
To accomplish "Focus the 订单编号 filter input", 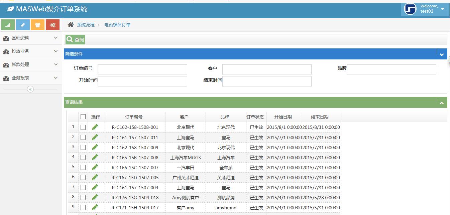I will point(142,69).
